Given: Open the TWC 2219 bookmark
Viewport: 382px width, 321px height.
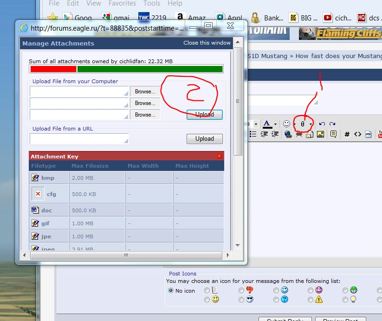Looking at the screenshot, I should tap(152, 18).
